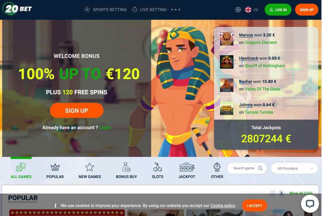Screen dimensions: 322x216
Task: Select the Other category icon
Action: click(x=217, y=167)
